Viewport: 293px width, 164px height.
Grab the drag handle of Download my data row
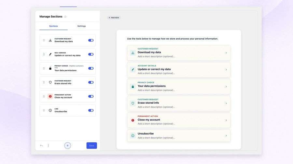(x=44, y=40)
